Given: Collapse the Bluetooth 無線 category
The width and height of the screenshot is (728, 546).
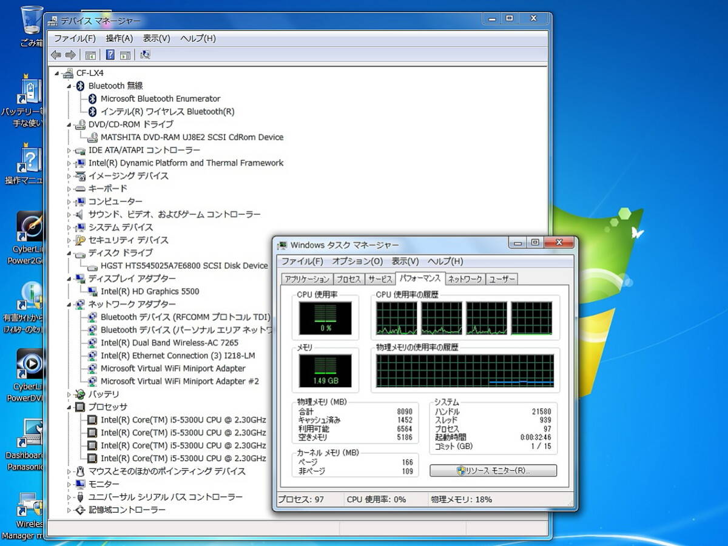Looking at the screenshot, I should point(69,86).
